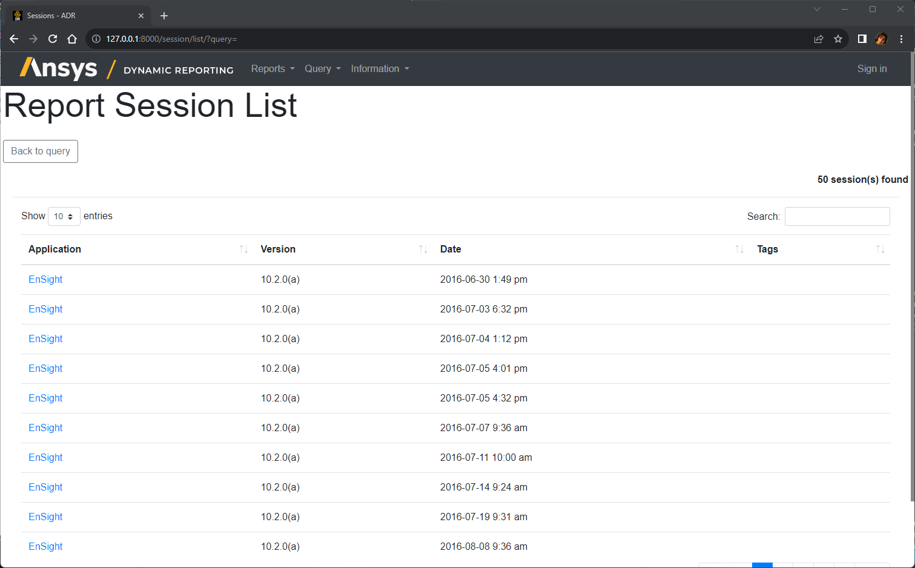Expand the Information dropdown menu
The height and width of the screenshot is (568, 915).
click(380, 69)
